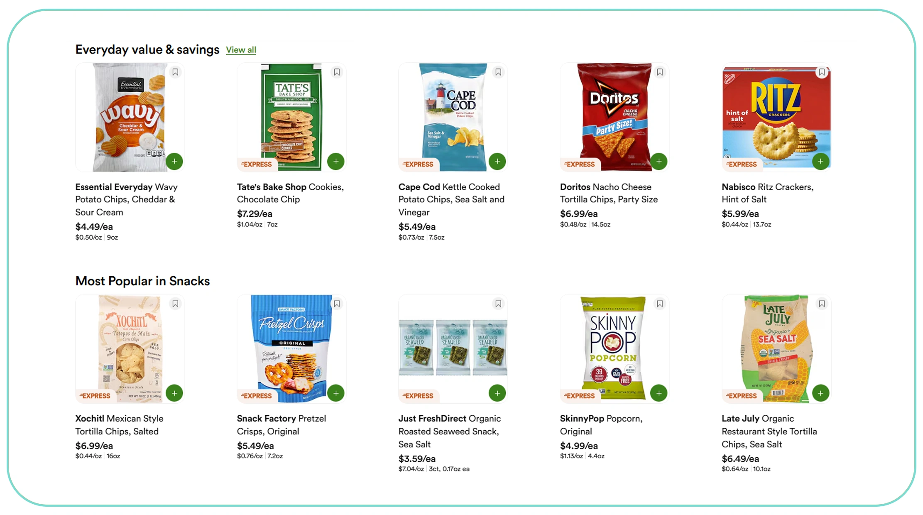Add Nabisco Ritz Crackers to cart
This screenshot has height=515, width=923.
point(820,161)
